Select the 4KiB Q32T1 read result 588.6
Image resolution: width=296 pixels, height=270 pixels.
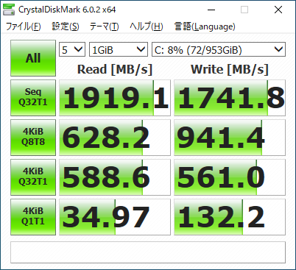tap(115, 177)
